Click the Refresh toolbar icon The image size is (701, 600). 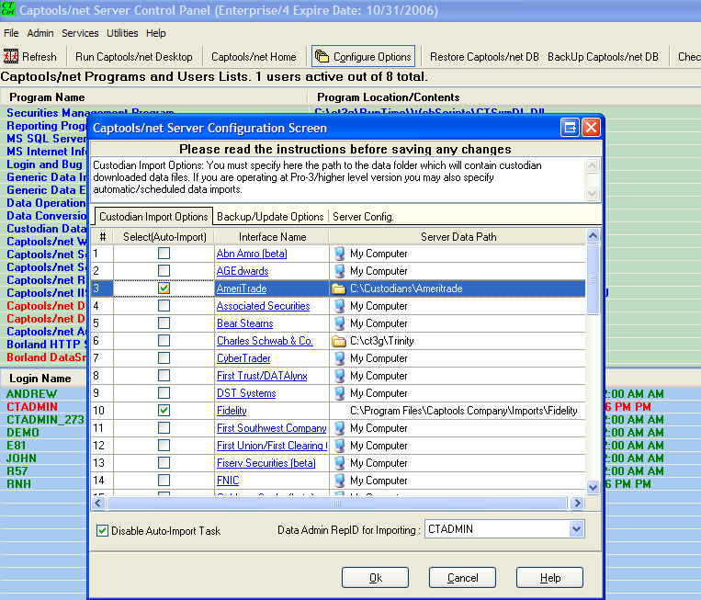[12, 57]
